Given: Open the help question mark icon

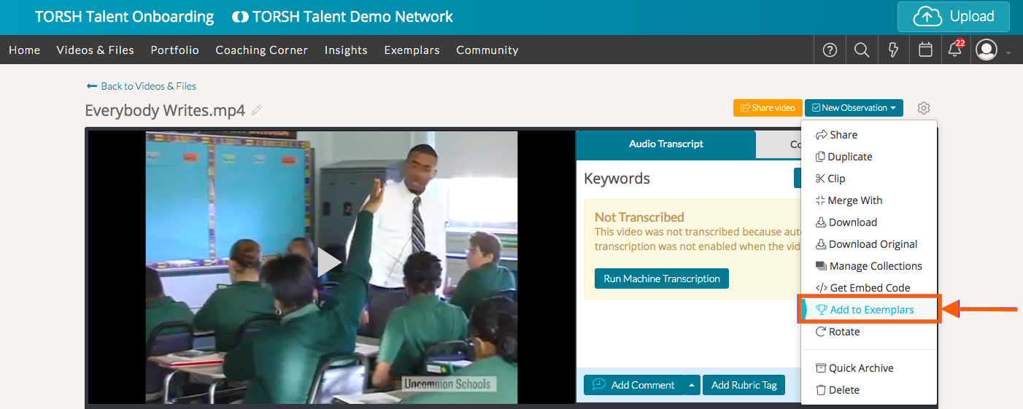Looking at the screenshot, I should 830,50.
